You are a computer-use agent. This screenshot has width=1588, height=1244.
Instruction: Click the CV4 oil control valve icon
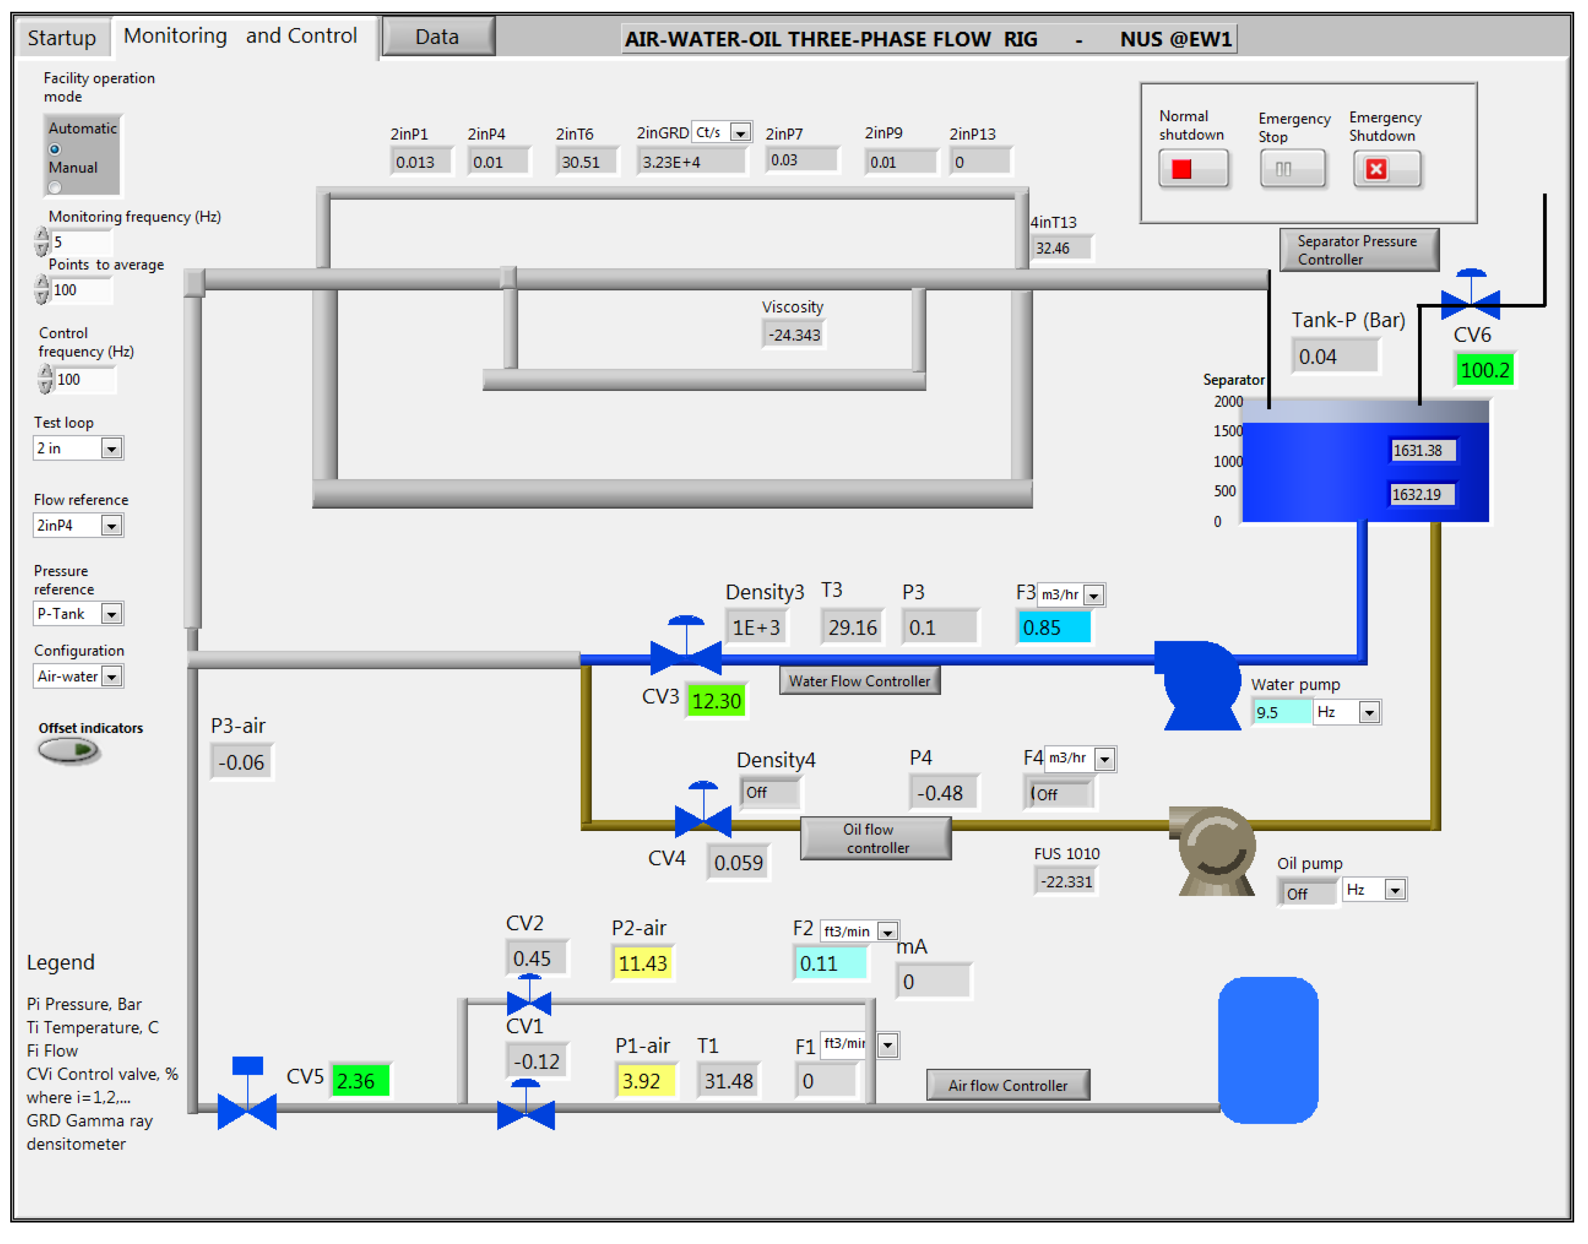[703, 820]
